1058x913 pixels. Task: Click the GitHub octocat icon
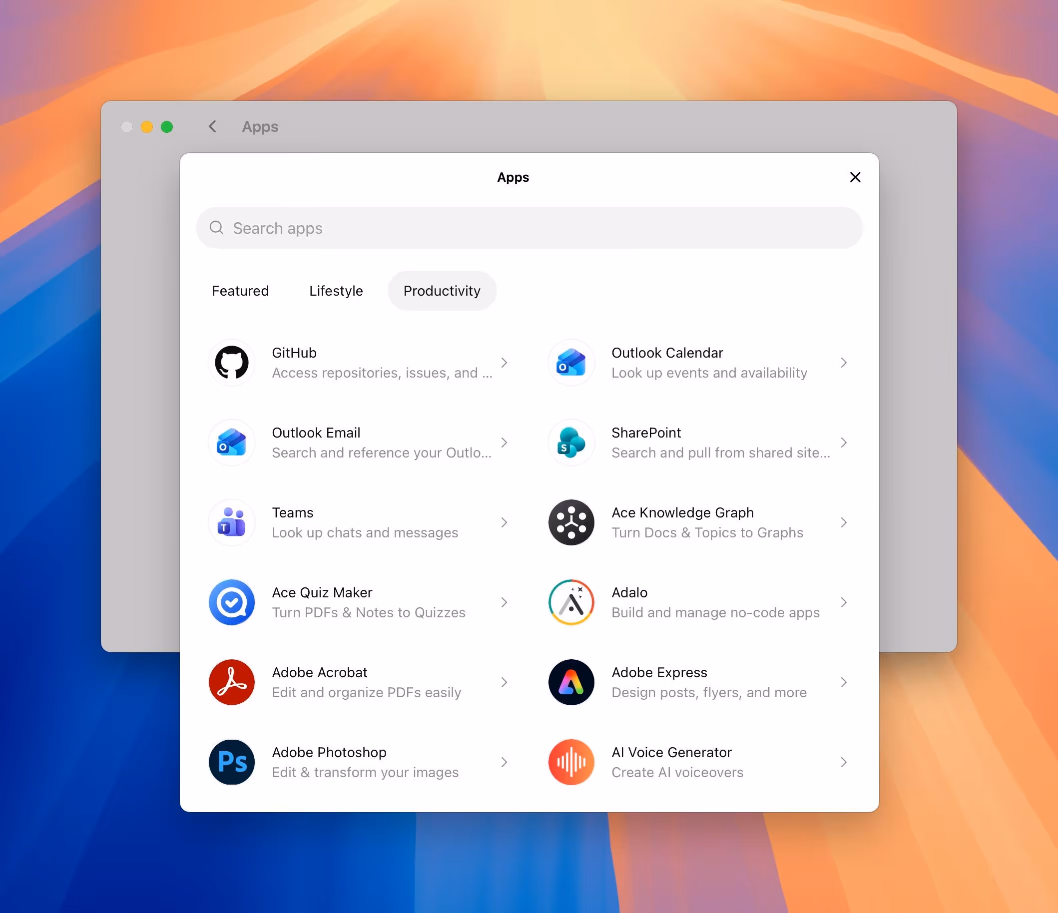click(x=232, y=363)
